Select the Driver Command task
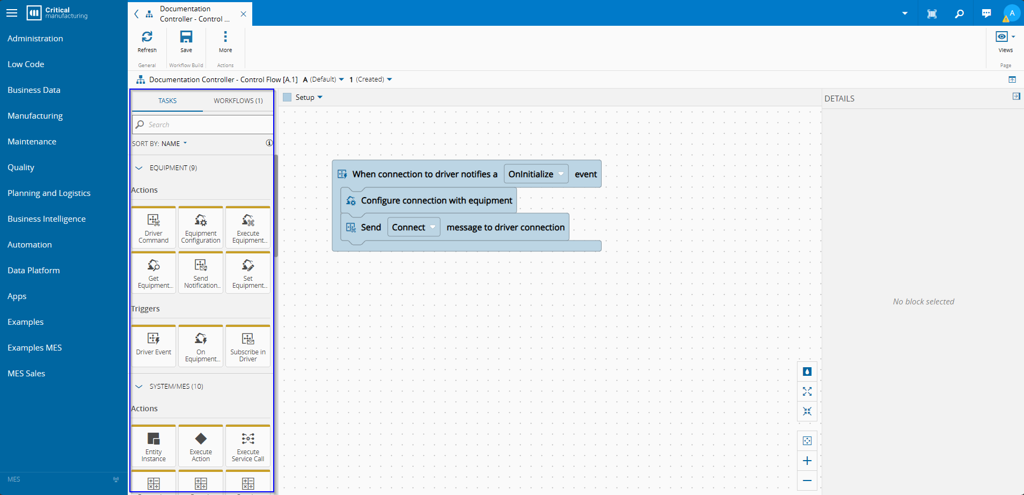The width and height of the screenshot is (1024, 495). pos(153,228)
